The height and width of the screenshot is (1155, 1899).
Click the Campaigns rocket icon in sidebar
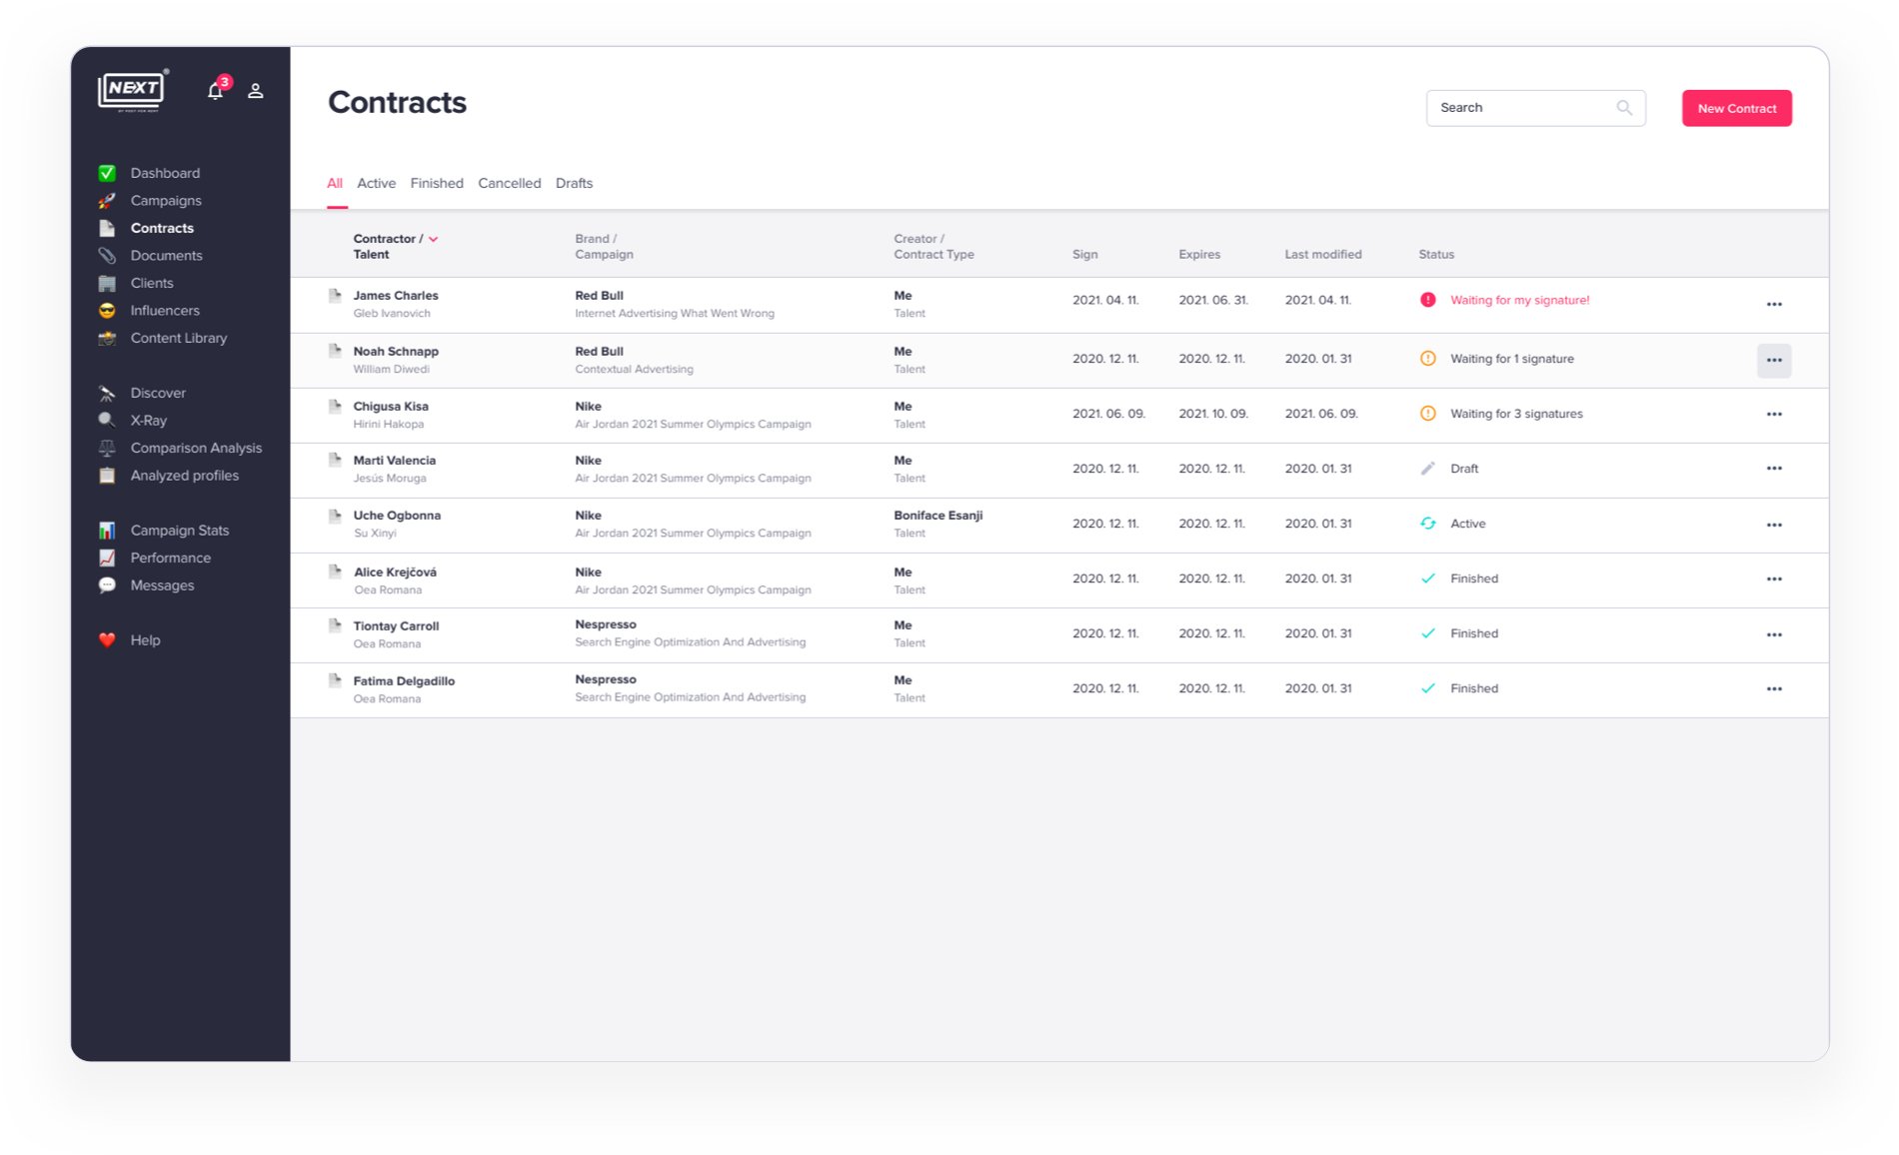(107, 201)
